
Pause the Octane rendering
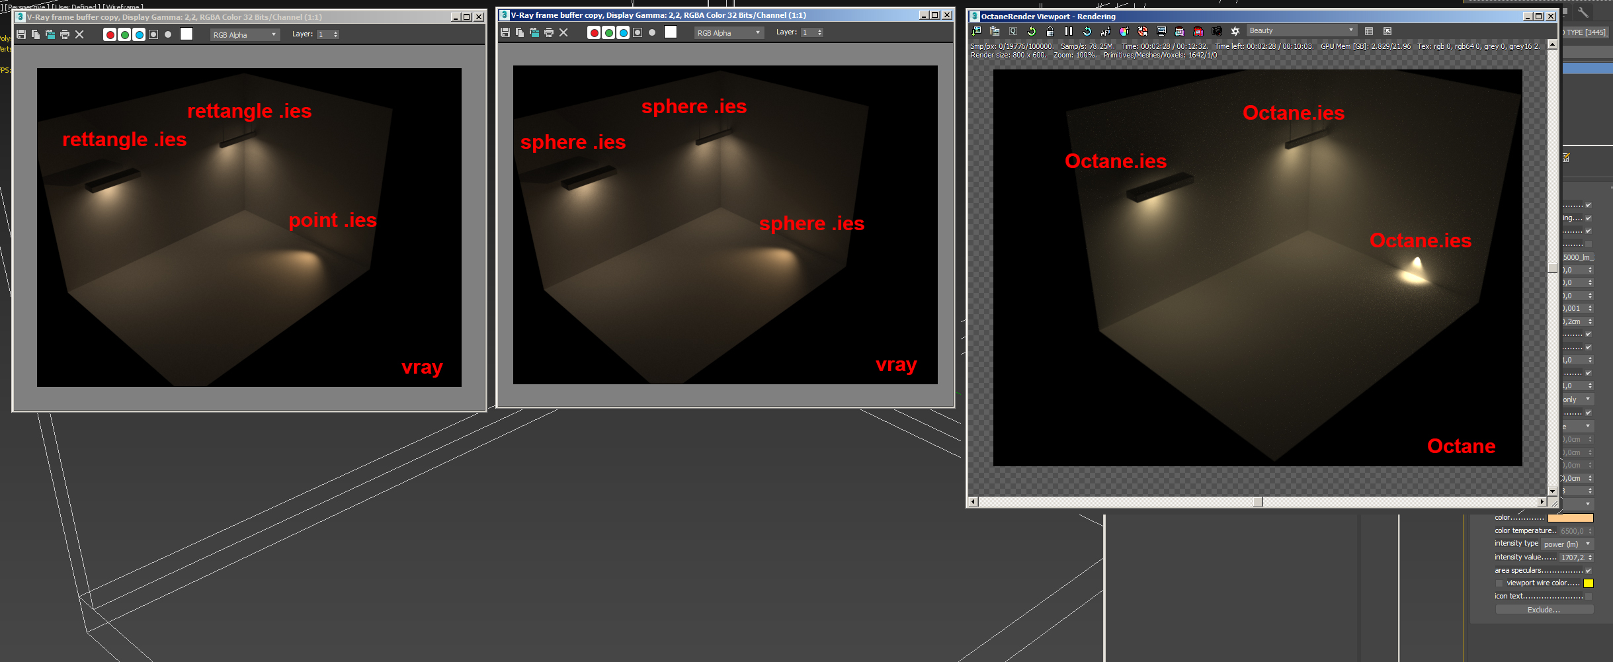pyautogui.click(x=1069, y=31)
